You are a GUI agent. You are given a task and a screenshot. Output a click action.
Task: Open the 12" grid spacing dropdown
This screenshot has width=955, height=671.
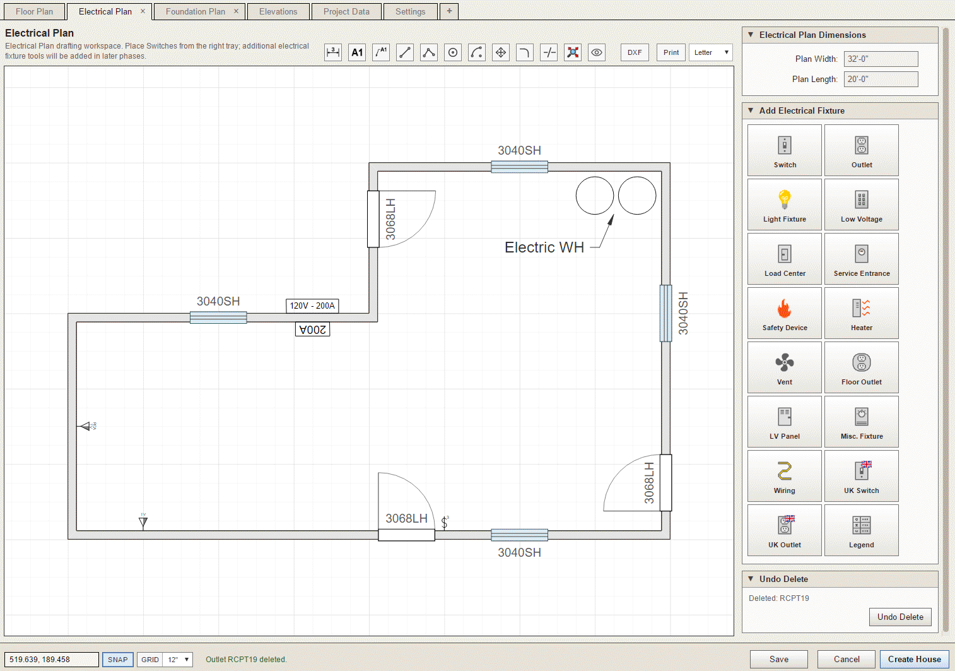point(179,660)
